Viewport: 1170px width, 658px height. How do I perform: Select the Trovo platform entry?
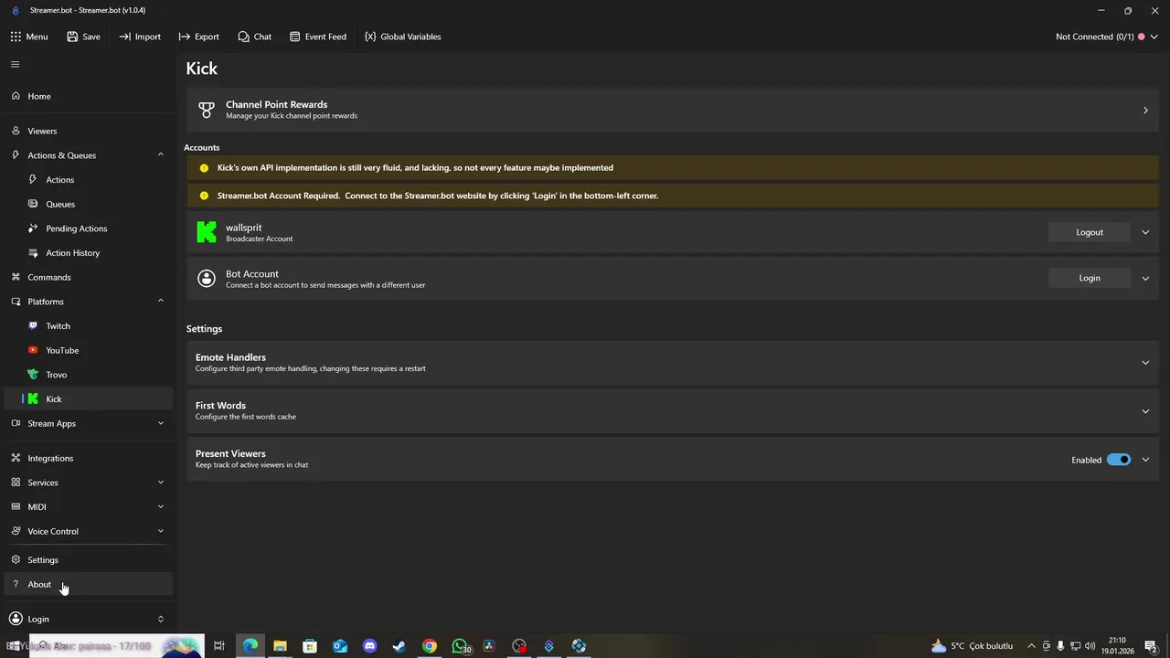pyautogui.click(x=88, y=375)
